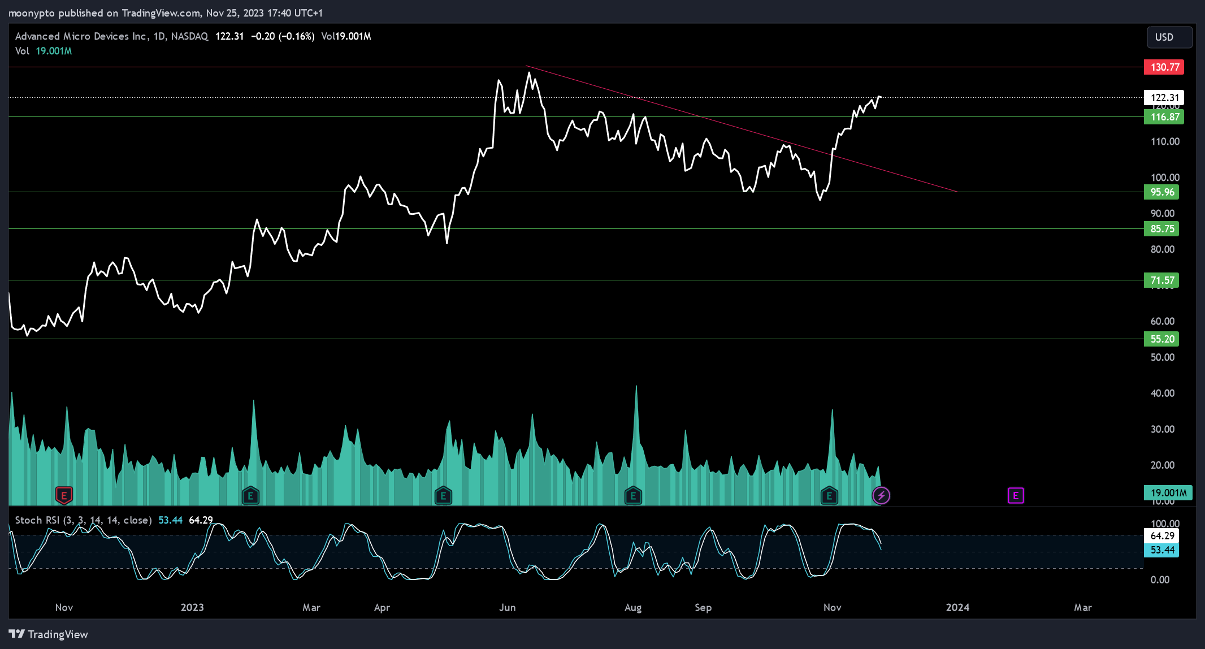Select the 122.31 current price label
This screenshot has height=649, width=1205.
(1164, 98)
